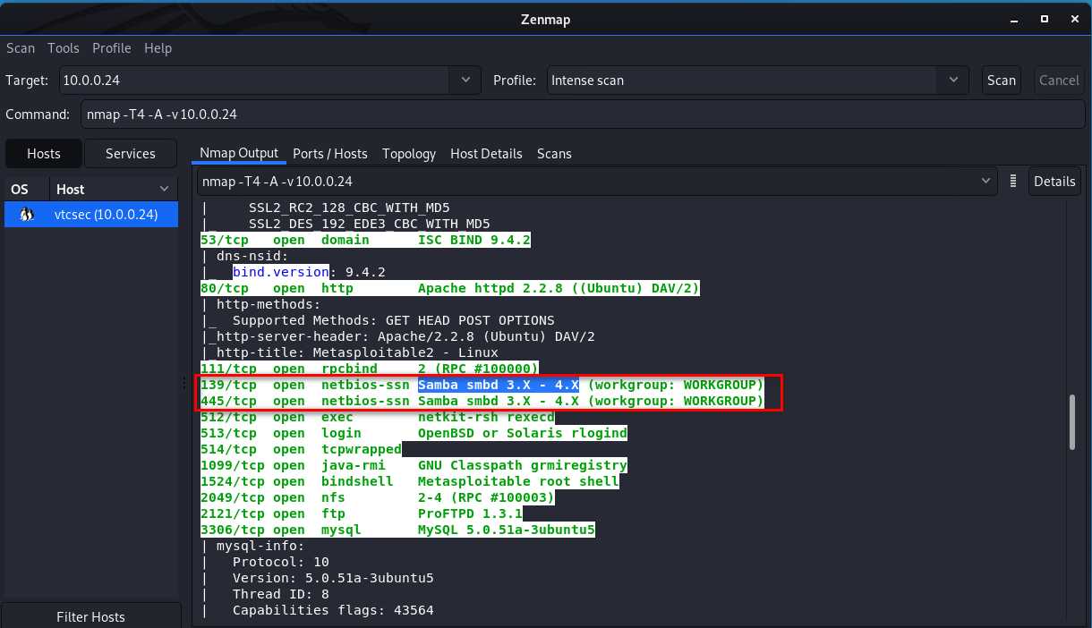
Task: Click the 512/tcp netkit-rsh rexecd line
Action: [x=378, y=417]
